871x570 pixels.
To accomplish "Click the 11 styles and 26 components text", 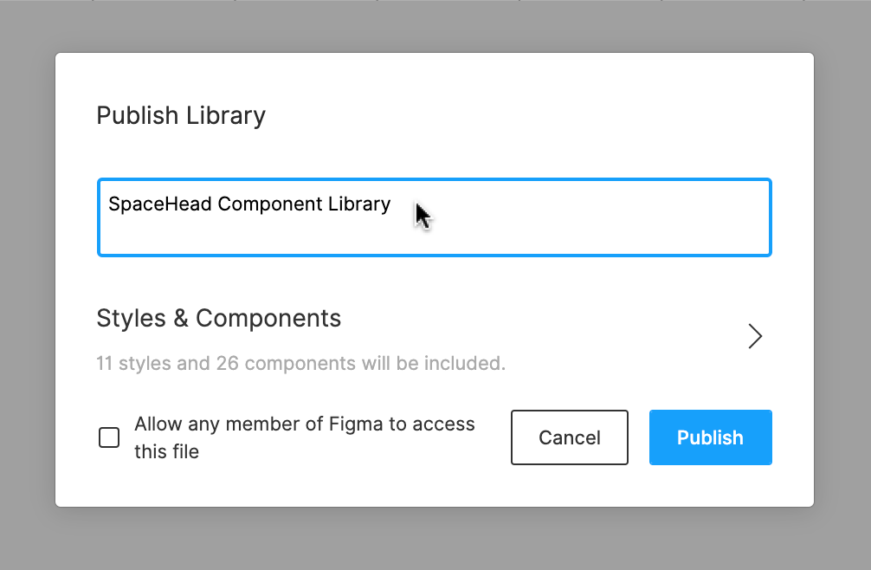I will coord(300,363).
